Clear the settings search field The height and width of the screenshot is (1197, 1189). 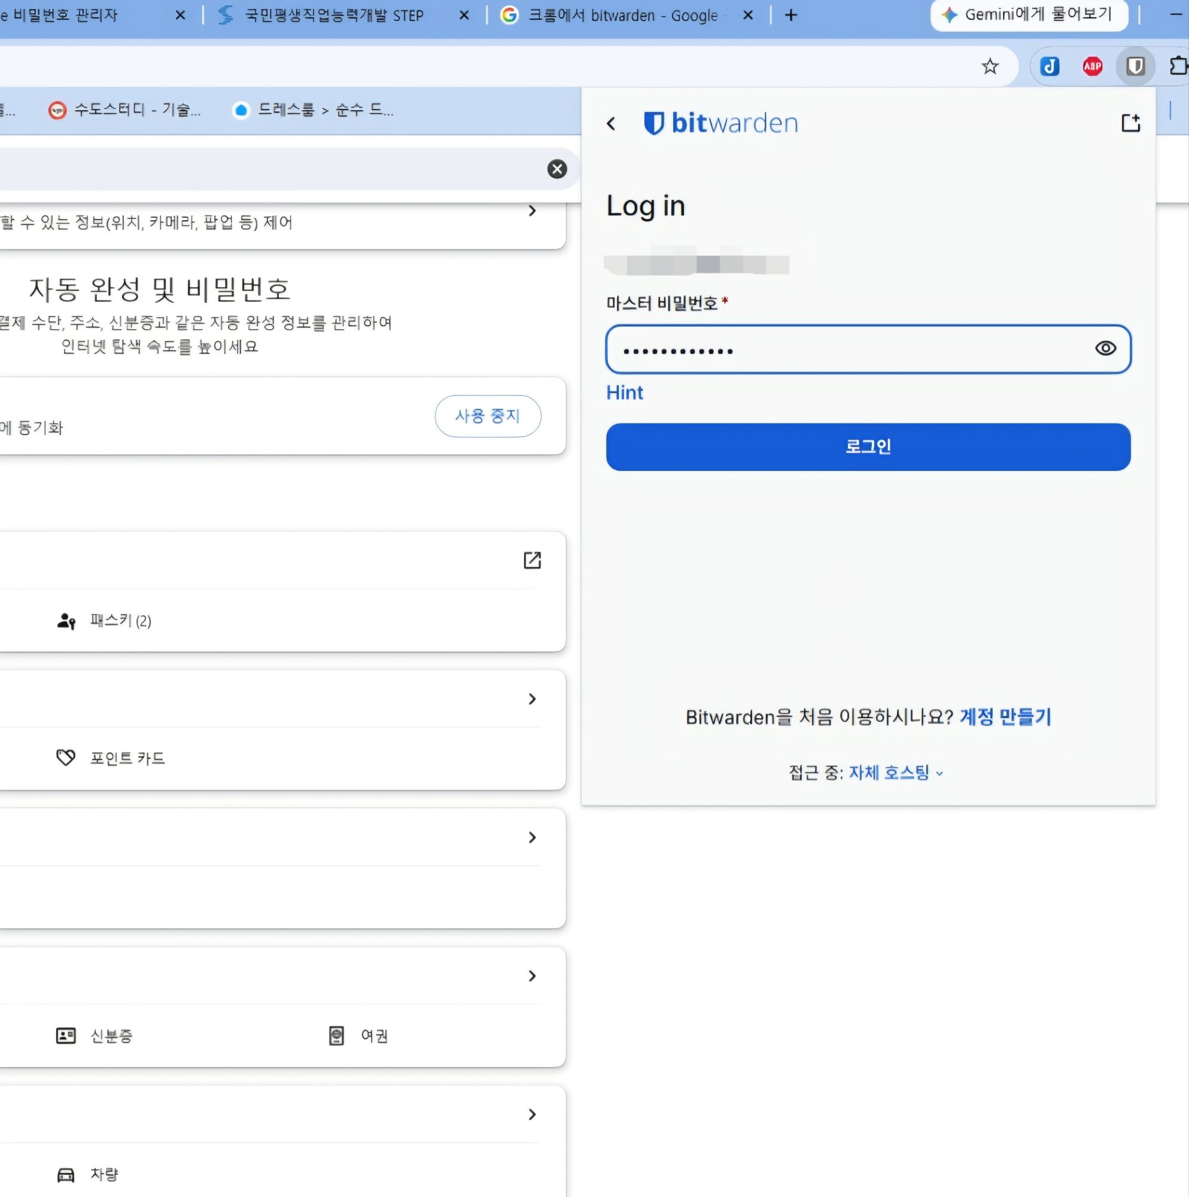click(x=557, y=169)
